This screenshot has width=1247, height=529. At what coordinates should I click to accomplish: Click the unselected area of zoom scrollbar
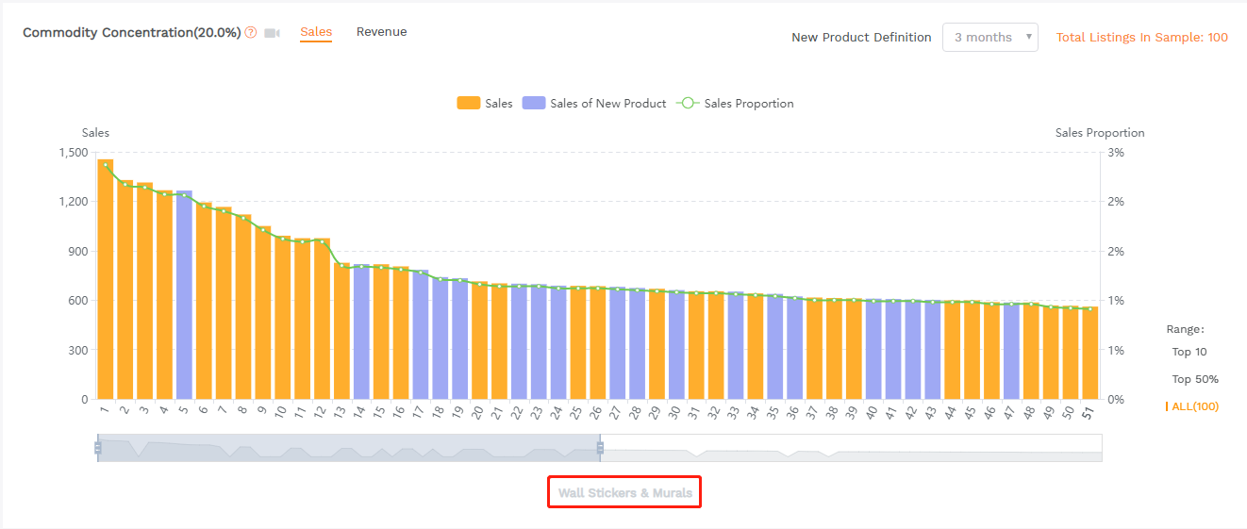(849, 448)
